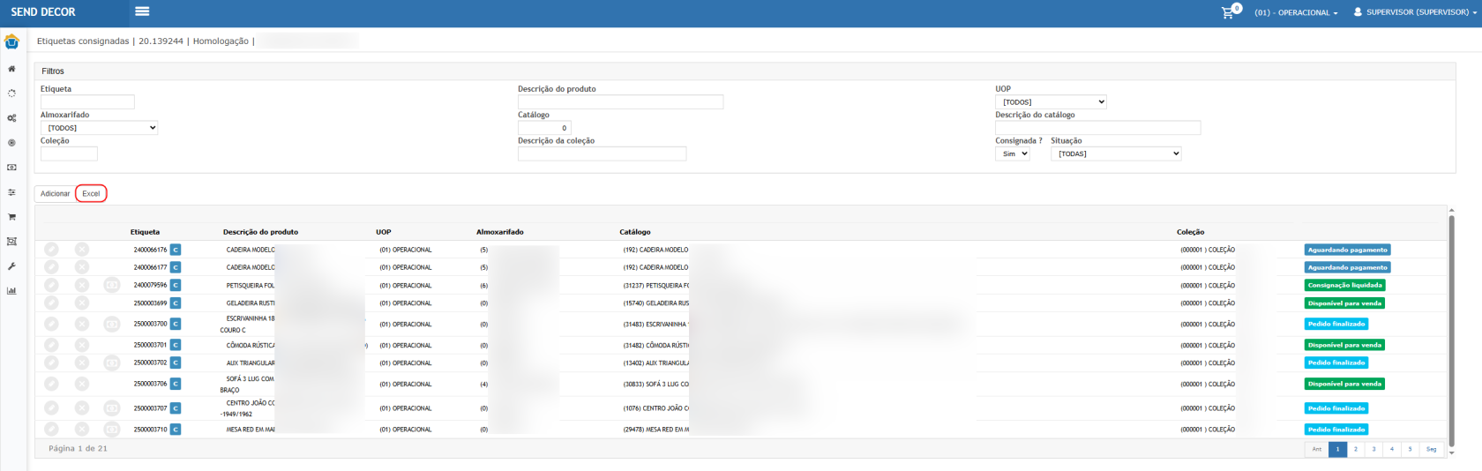Click cancel X icon for label 2400066176
Image resolution: width=1482 pixels, height=471 pixels.
[82, 250]
